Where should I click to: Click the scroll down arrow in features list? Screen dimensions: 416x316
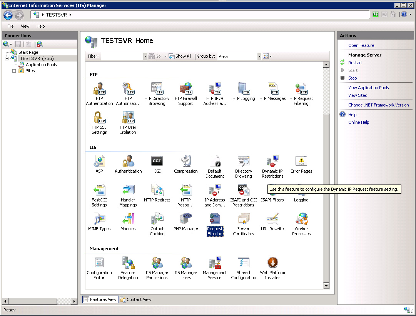pyautogui.click(x=326, y=286)
